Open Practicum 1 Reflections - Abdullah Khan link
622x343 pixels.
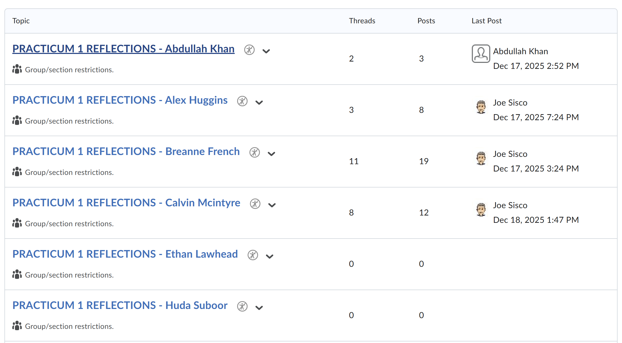point(123,49)
